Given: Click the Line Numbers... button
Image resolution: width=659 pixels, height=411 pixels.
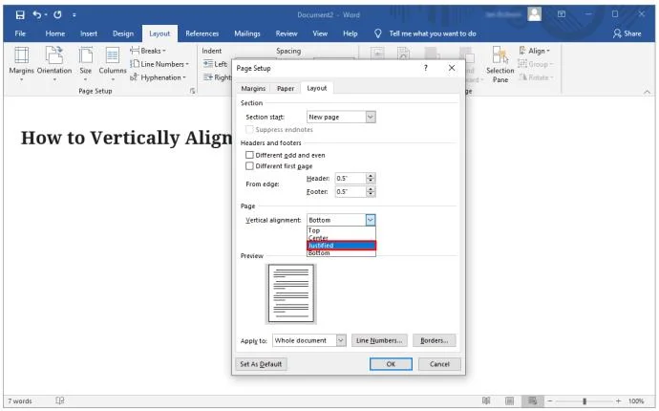Looking at the screenshot, I should [x=379, y=340].
